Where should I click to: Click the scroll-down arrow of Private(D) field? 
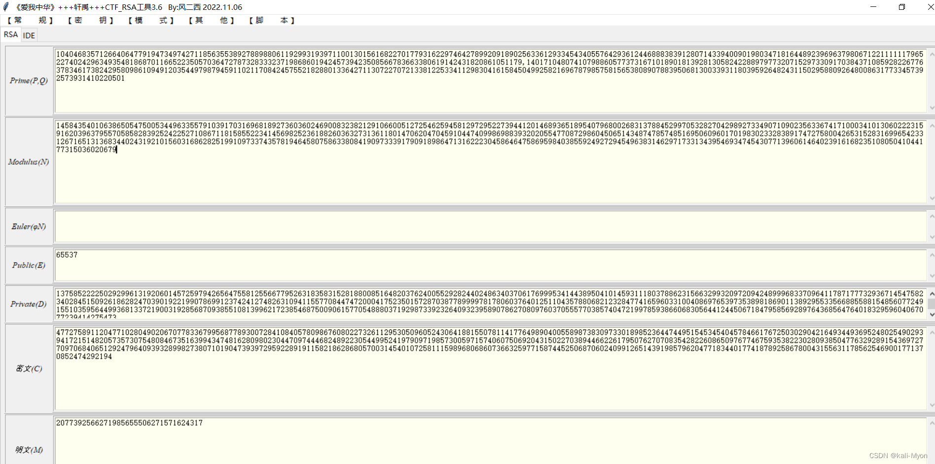click(932, 314)
